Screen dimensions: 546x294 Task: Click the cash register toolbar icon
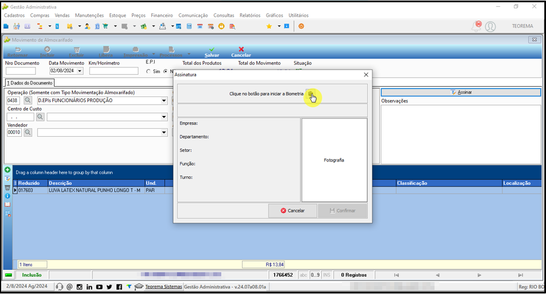(162, 26)
